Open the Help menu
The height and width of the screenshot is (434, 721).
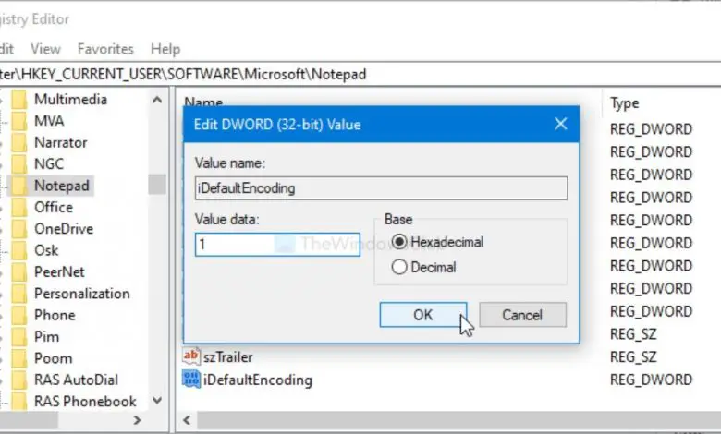(x=165, y=48)
